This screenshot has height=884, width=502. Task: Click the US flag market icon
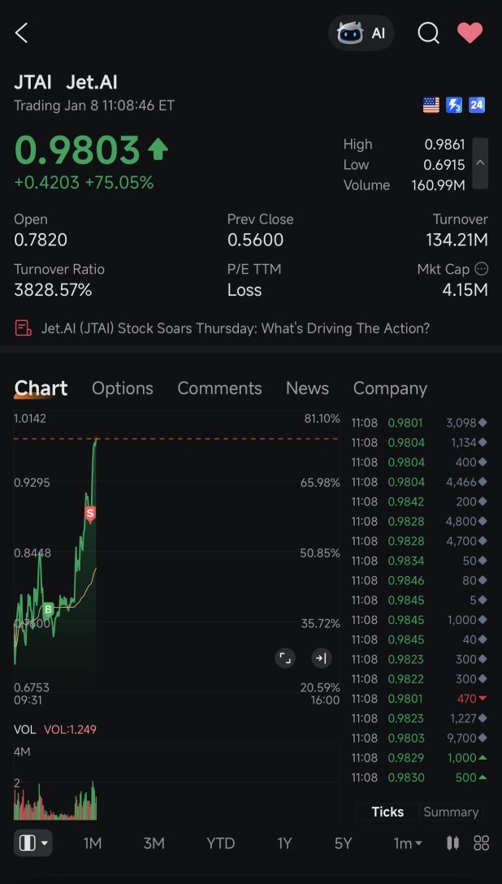[431, 105]
